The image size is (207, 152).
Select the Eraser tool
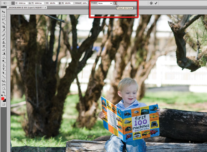coord(4,50)
